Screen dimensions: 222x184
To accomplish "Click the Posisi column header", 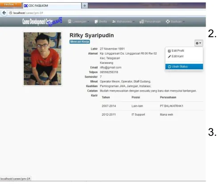I will pos(136,97).
